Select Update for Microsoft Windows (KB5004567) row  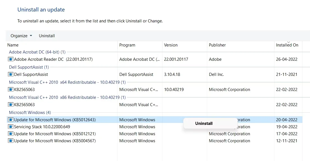[x=55, y=141]
